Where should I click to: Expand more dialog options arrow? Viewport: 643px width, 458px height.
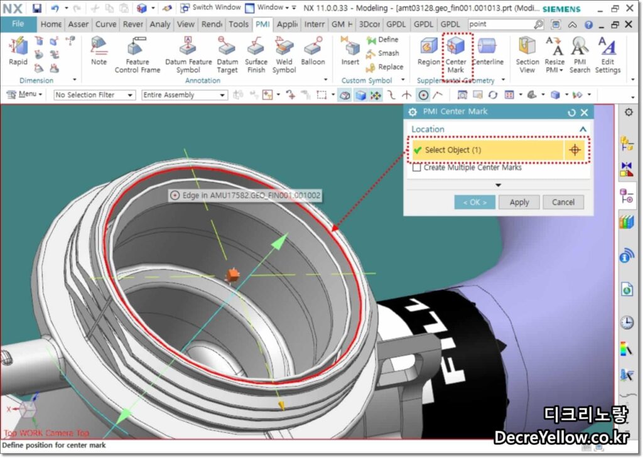click(x=498, y=185)
